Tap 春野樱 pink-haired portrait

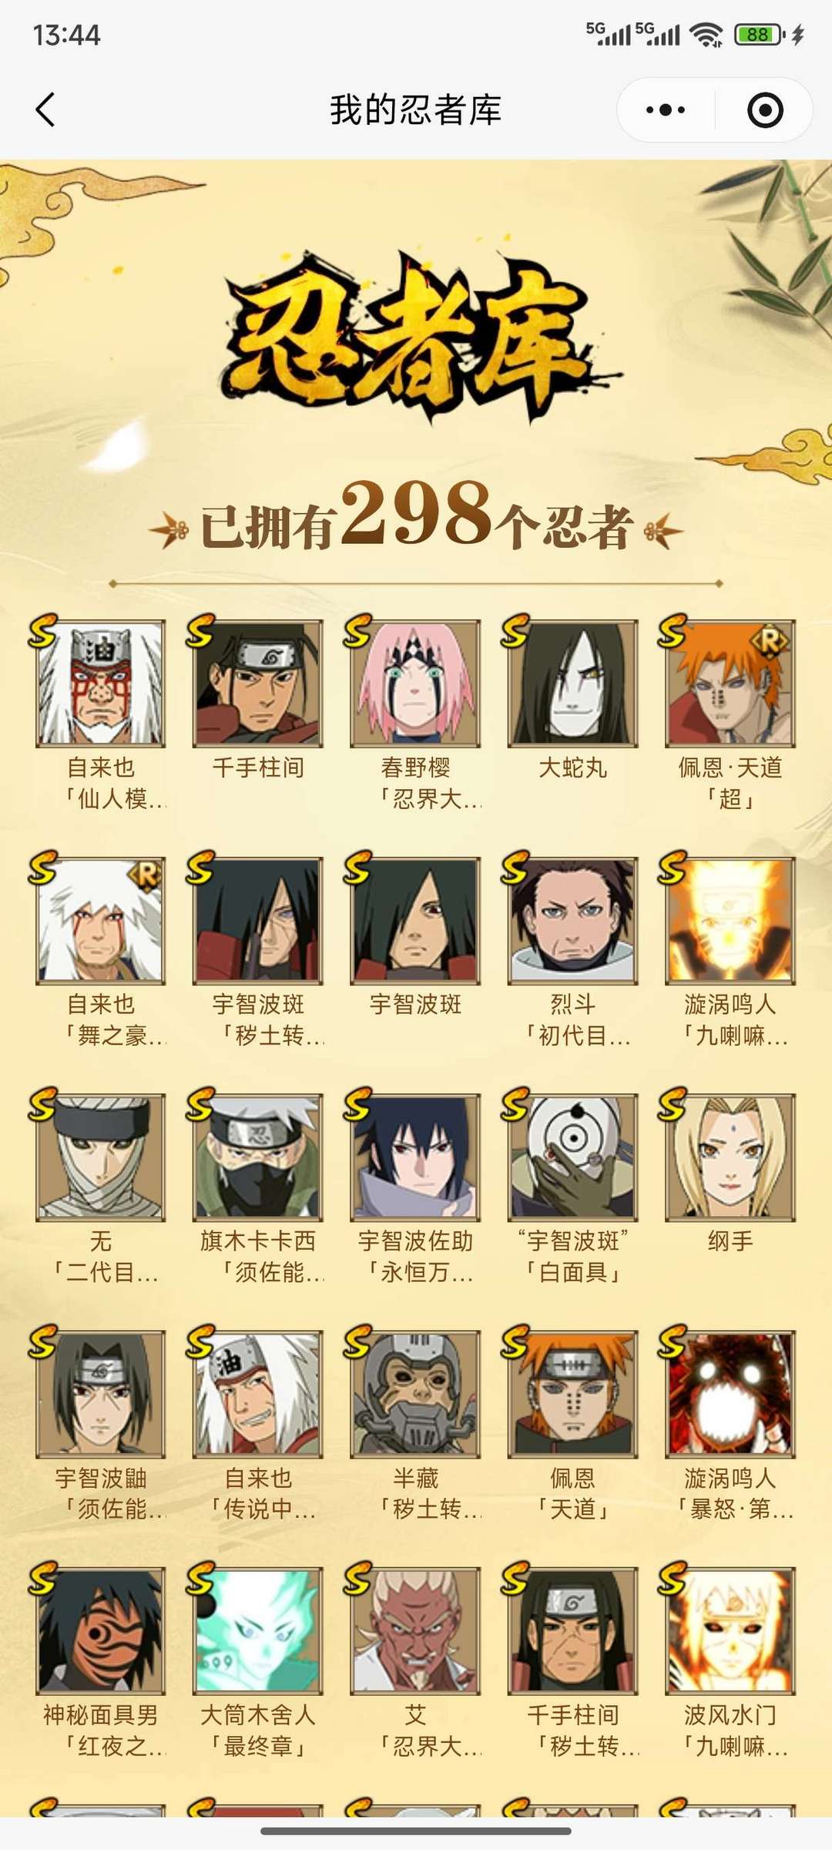[415, 683]
